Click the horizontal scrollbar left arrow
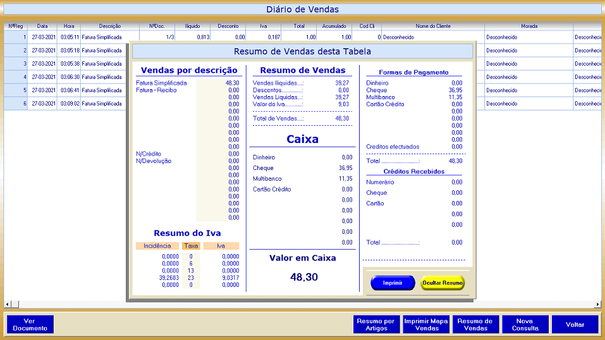This screenshot has width=605, height=340. 8,305
